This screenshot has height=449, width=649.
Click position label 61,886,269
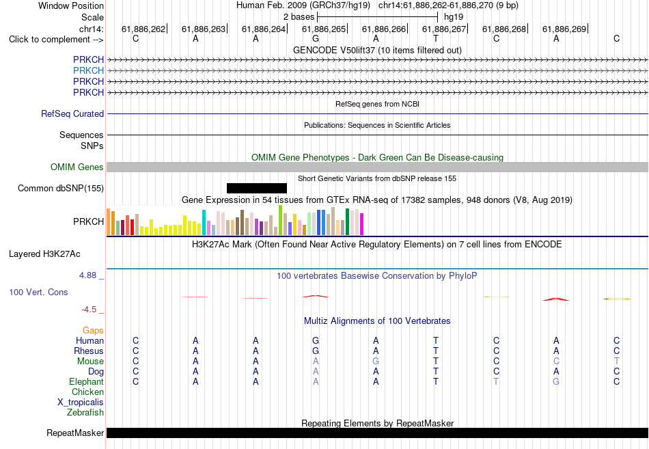pyautogui.click(x=564, y=29)
